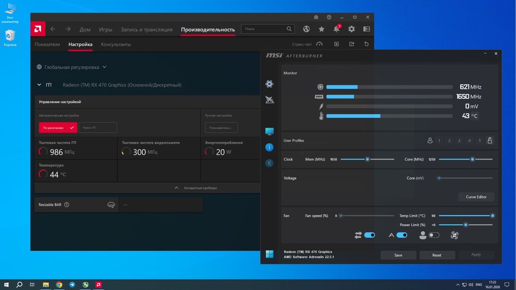Click the Fan speed (%) slider handle
Image resolution: width=516 pixels, height=290 pixels.
click(x=341, y=216)
